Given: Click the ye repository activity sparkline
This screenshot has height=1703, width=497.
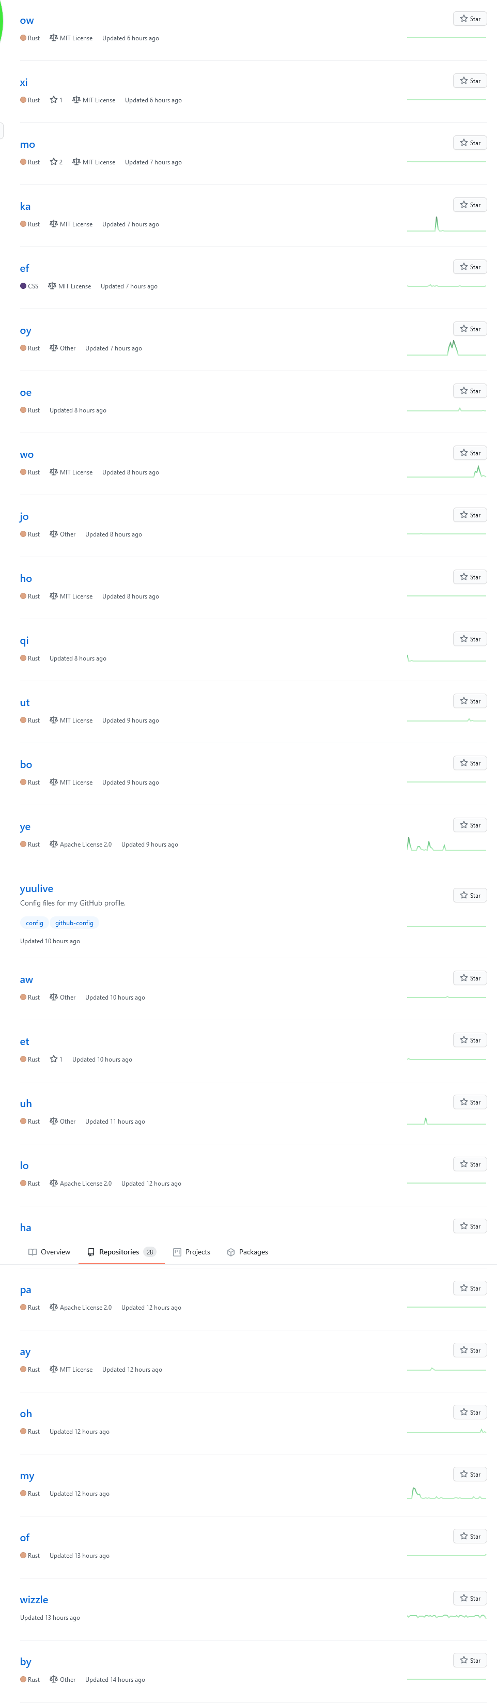Looking at the screenshot, I should [446, 844].
